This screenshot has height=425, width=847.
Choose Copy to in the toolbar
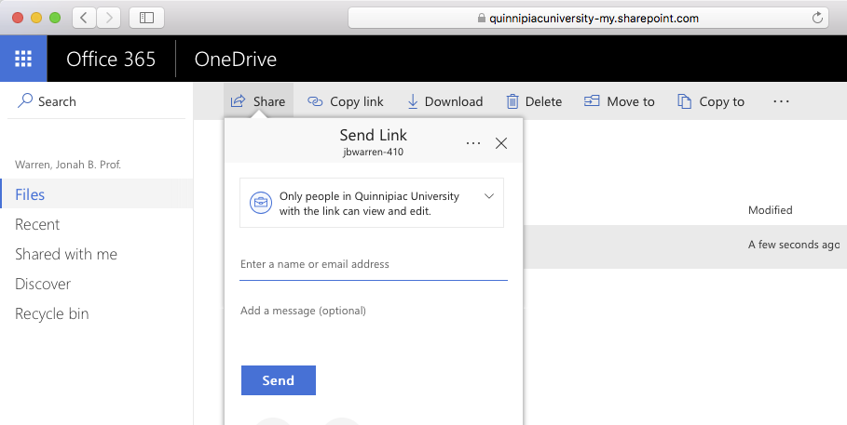pos(711,101)
